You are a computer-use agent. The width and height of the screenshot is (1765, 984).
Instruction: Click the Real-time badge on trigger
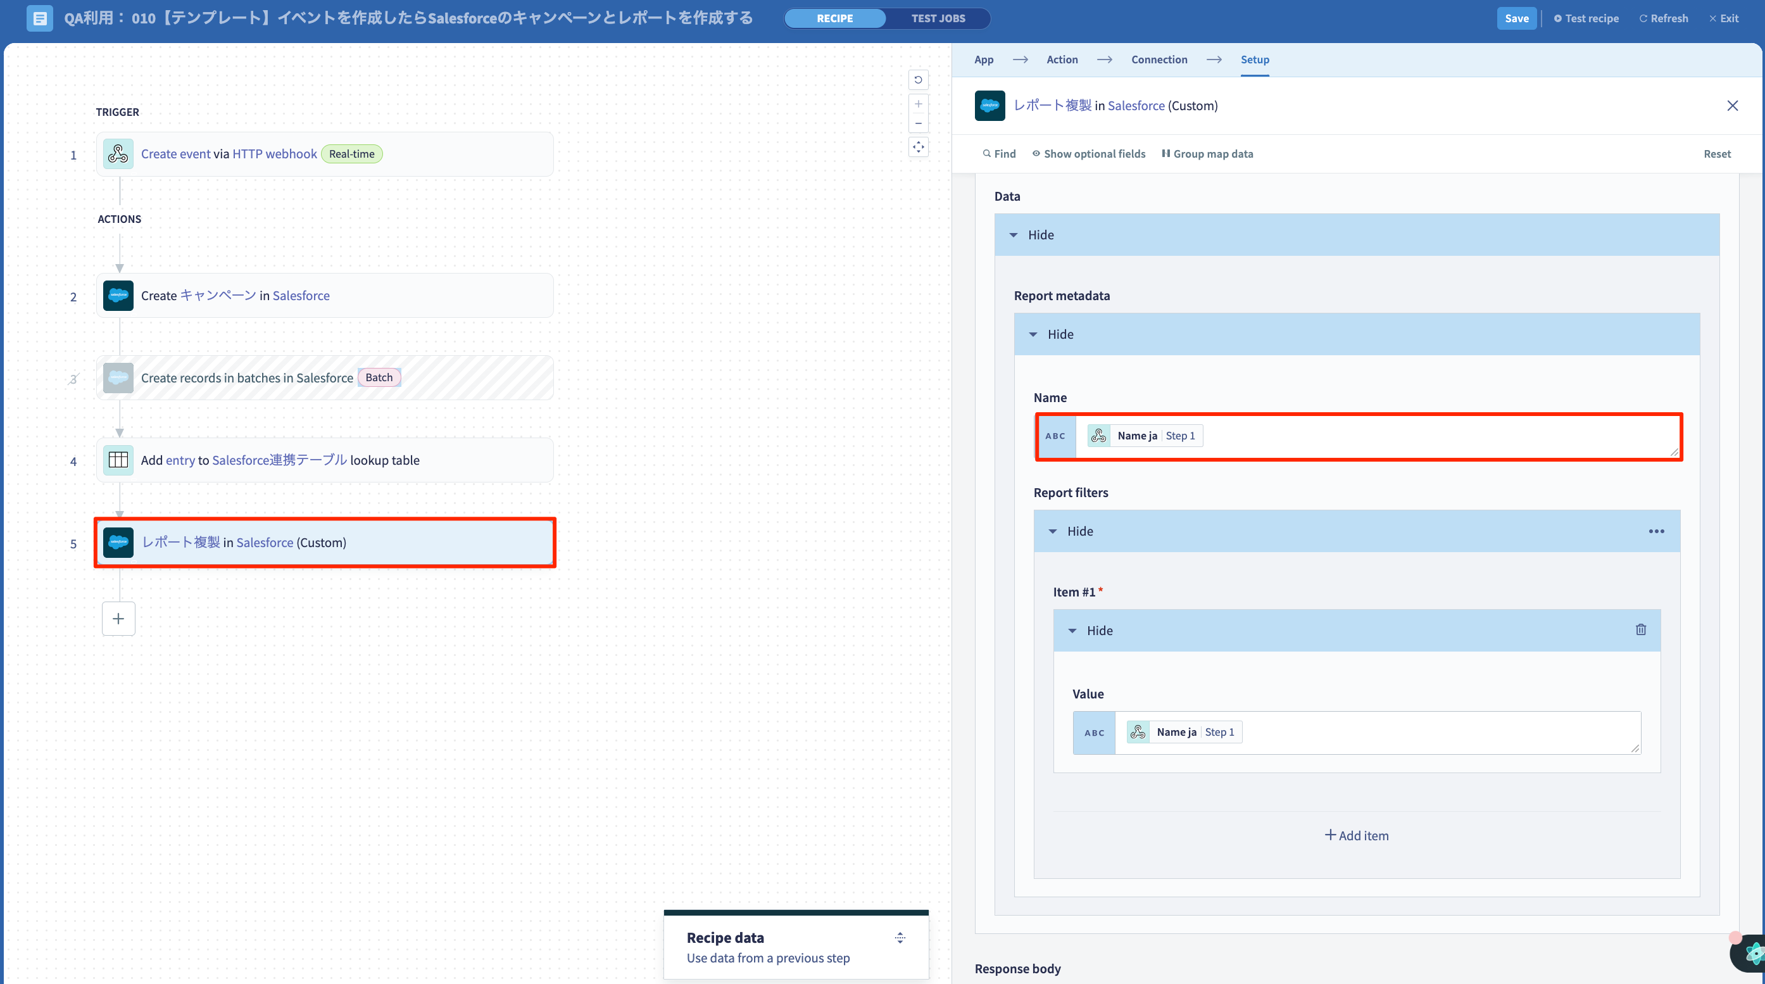(351, 153)
